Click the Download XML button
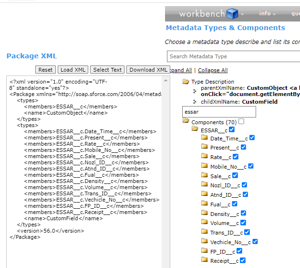300x268 pixels. click(148, 70)
